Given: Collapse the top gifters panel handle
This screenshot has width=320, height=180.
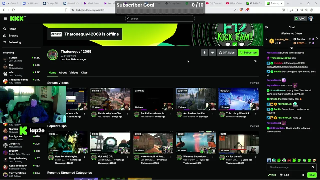Looking at the screenshot, I should click(291, 48).
